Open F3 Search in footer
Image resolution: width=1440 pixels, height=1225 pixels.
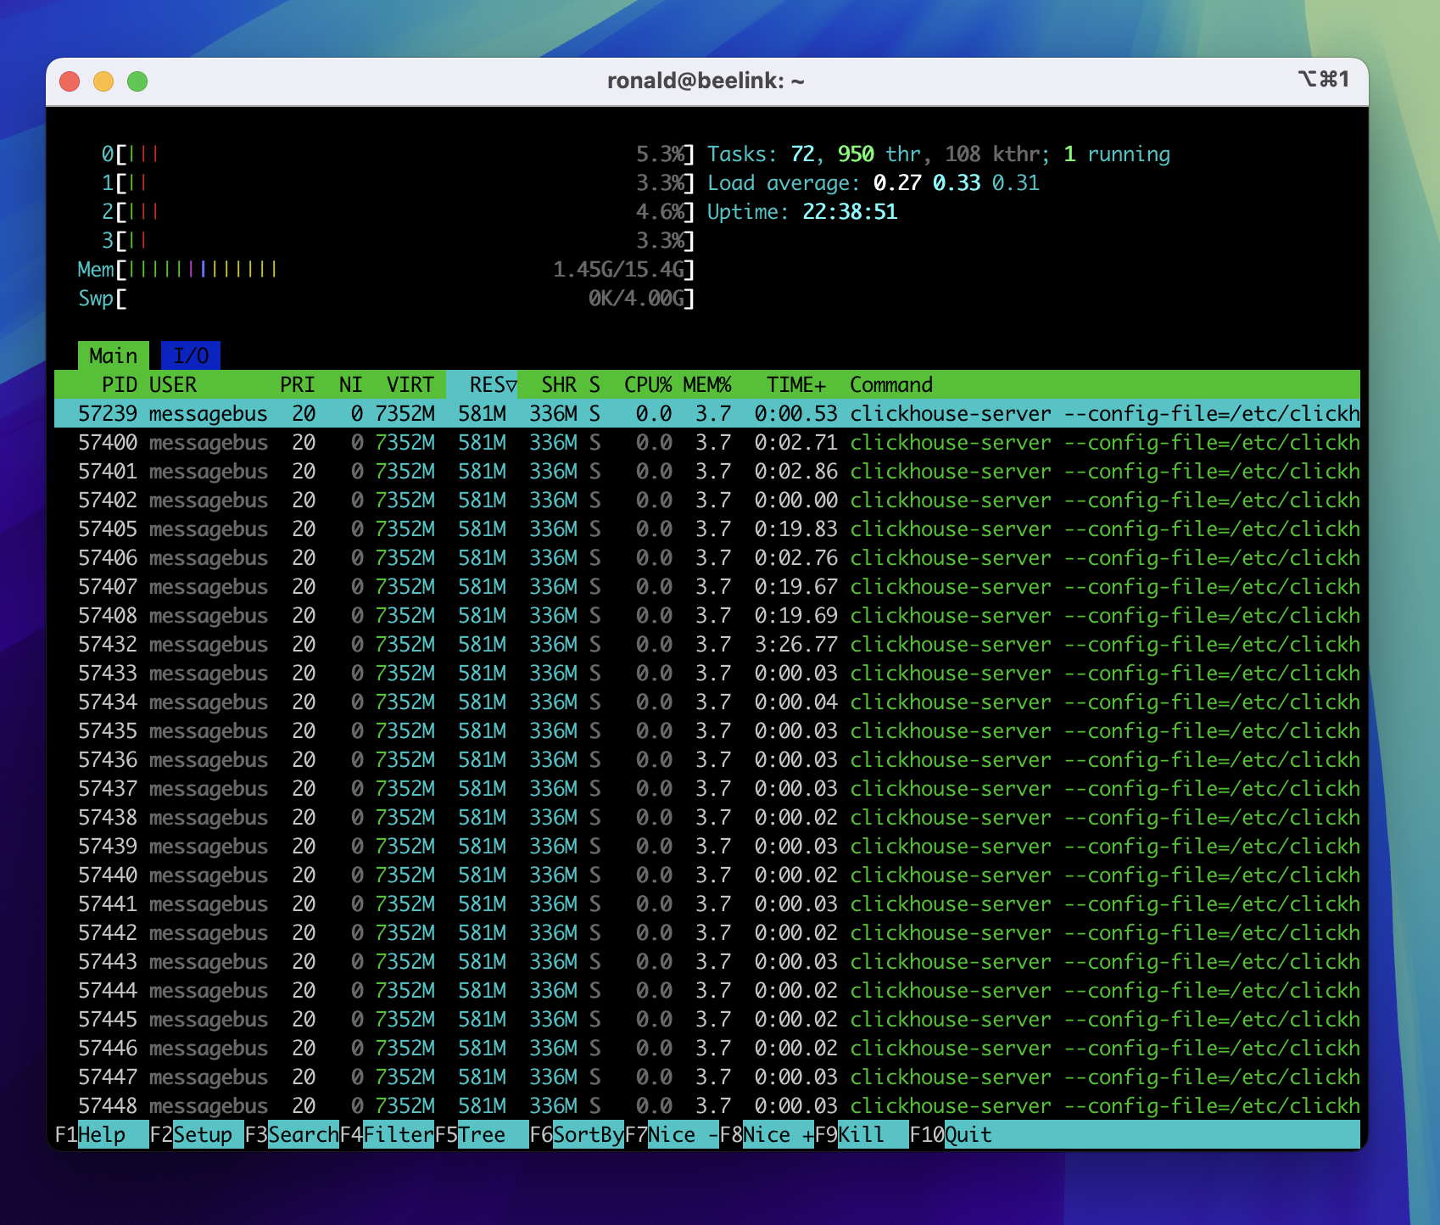click(292, 1134)
